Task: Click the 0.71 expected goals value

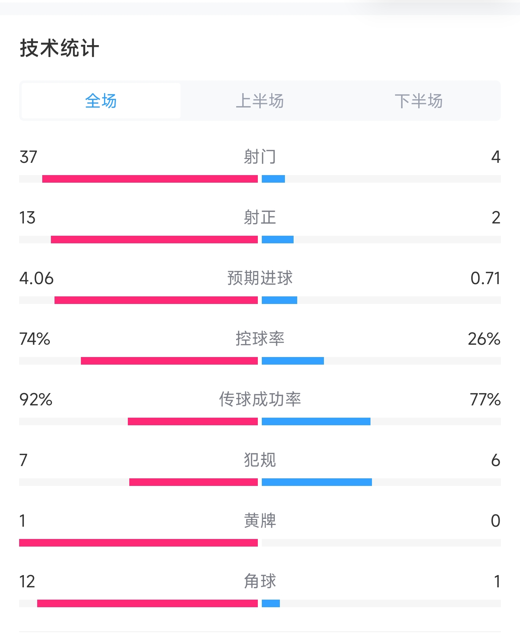Action: [x=485, y=278]
